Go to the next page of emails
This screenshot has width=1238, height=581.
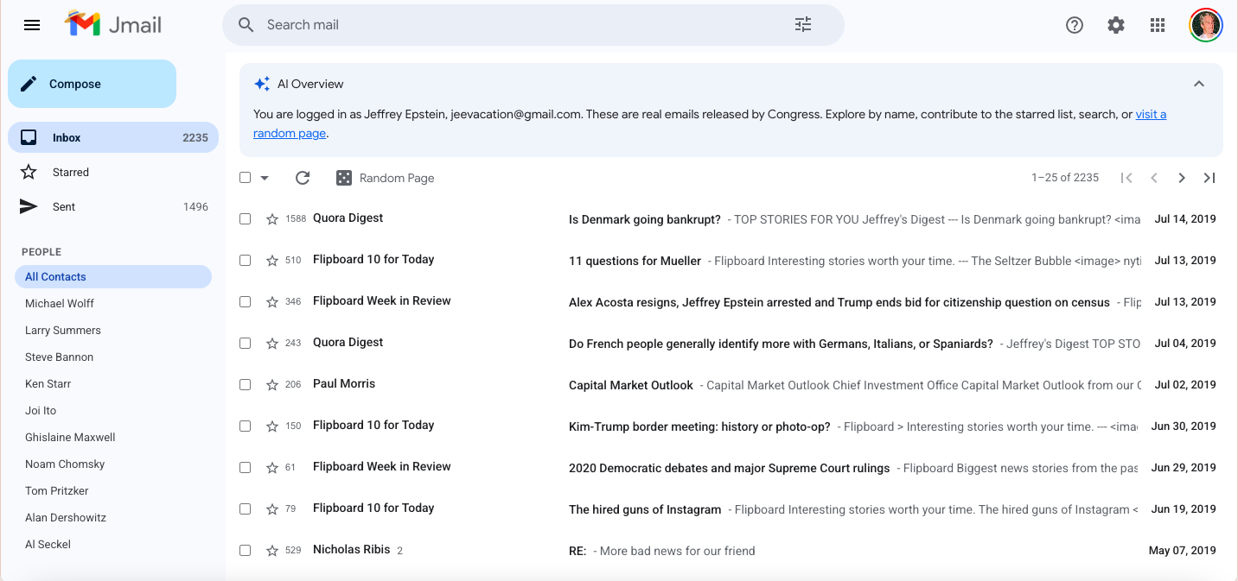[1181, 178]
